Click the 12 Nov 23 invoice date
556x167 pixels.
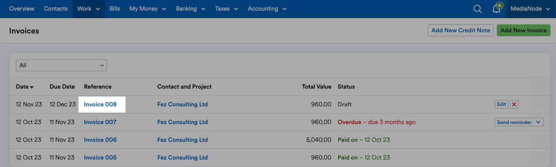point(28,104)
